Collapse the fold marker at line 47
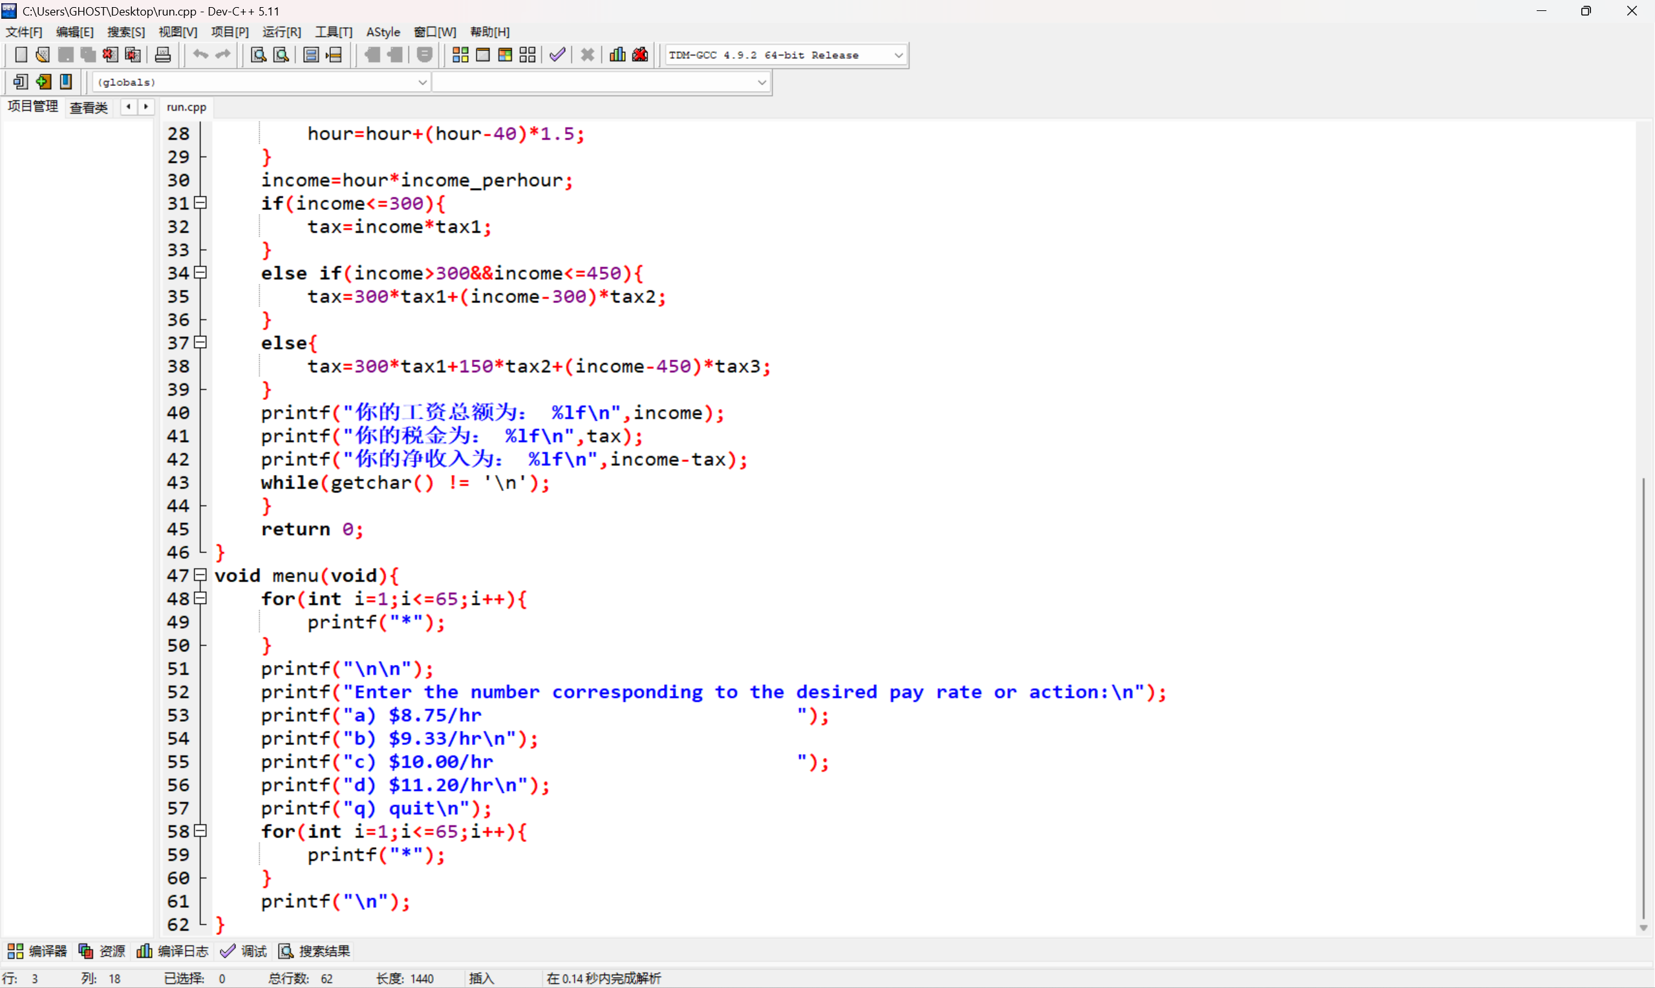 pos(200,574)
